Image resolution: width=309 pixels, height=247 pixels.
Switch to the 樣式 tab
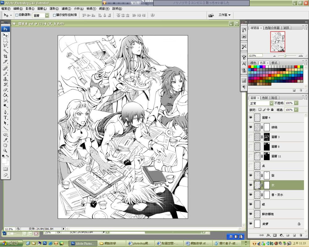click(x=274, y=63)
